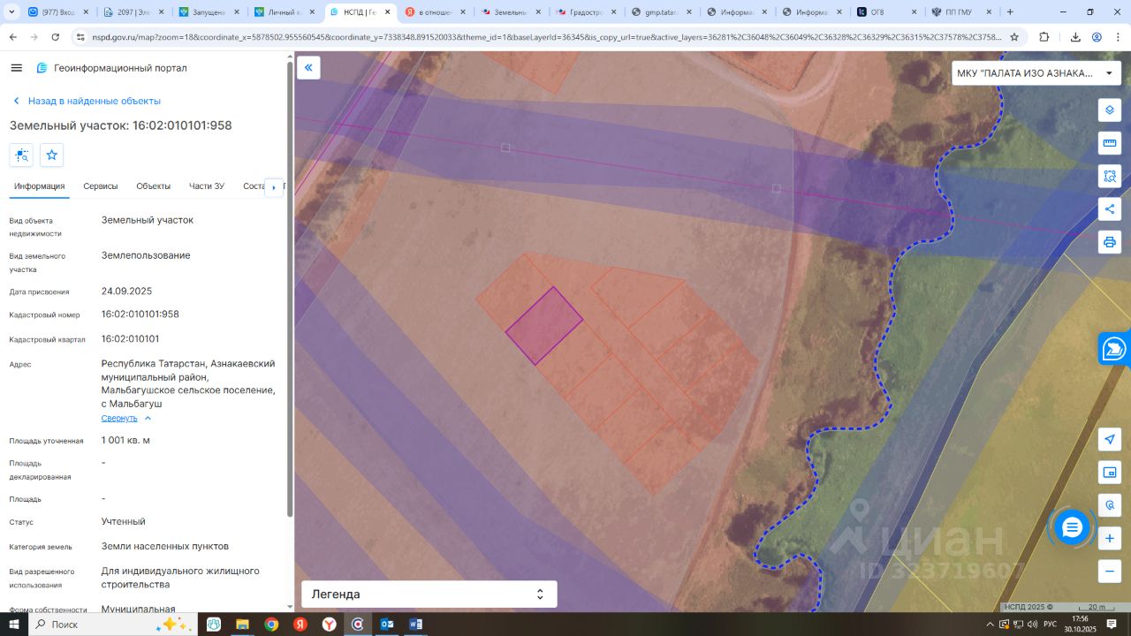Open Word from the taskbar
The height and width of the screenshot is (636, 1131).
pyautogui.click(x=416, y=625)
